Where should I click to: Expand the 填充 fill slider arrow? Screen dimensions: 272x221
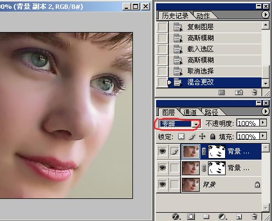tap(263, 136)
